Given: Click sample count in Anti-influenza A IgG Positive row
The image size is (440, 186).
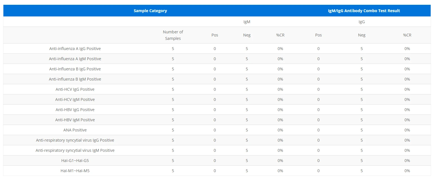Looking at the screenshot, I should pyautogui.click(x=173, y=49).
